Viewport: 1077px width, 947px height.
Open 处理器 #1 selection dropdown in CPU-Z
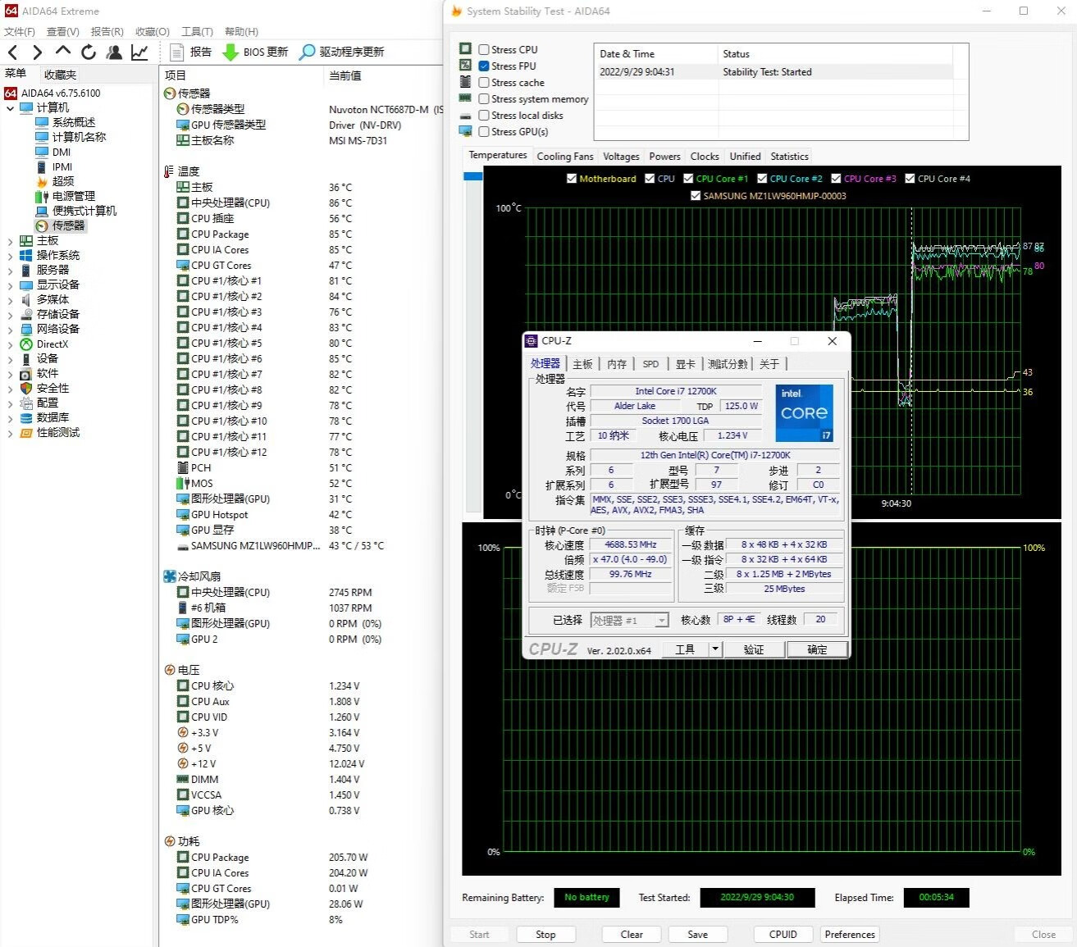629,621
